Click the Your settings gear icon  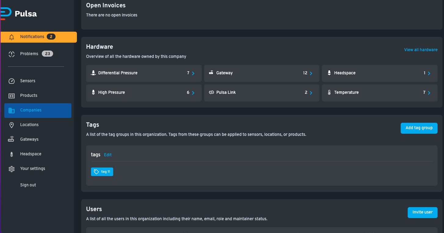click(12, 169)
